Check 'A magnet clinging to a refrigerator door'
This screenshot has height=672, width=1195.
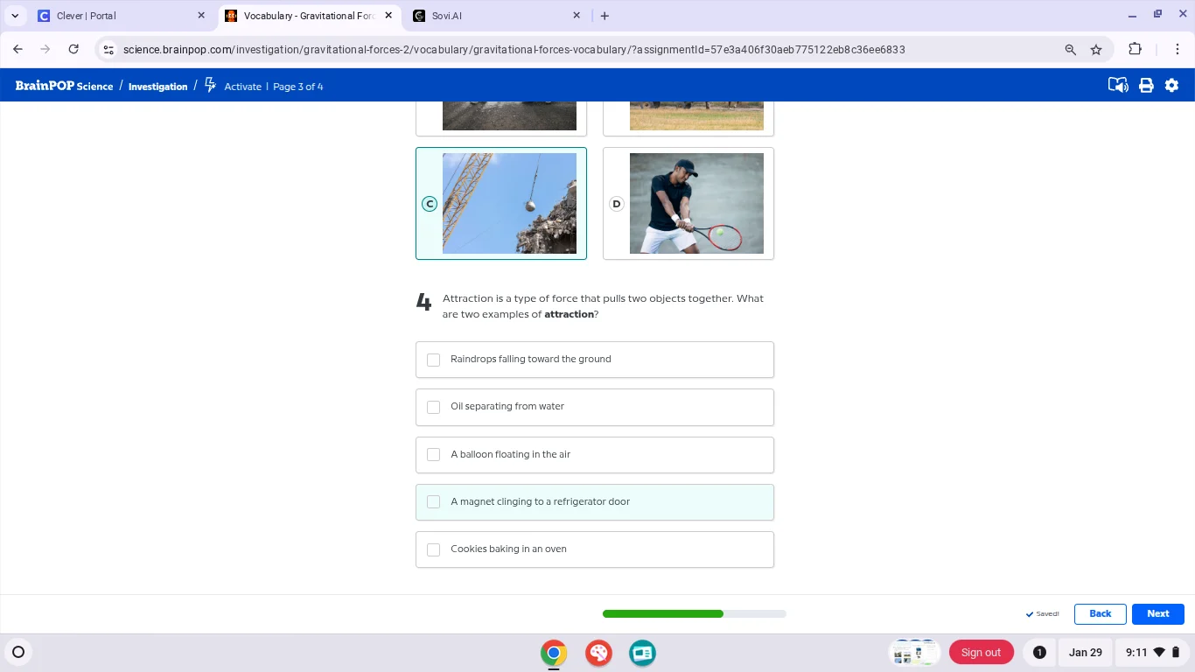click(x=433, y=502)
